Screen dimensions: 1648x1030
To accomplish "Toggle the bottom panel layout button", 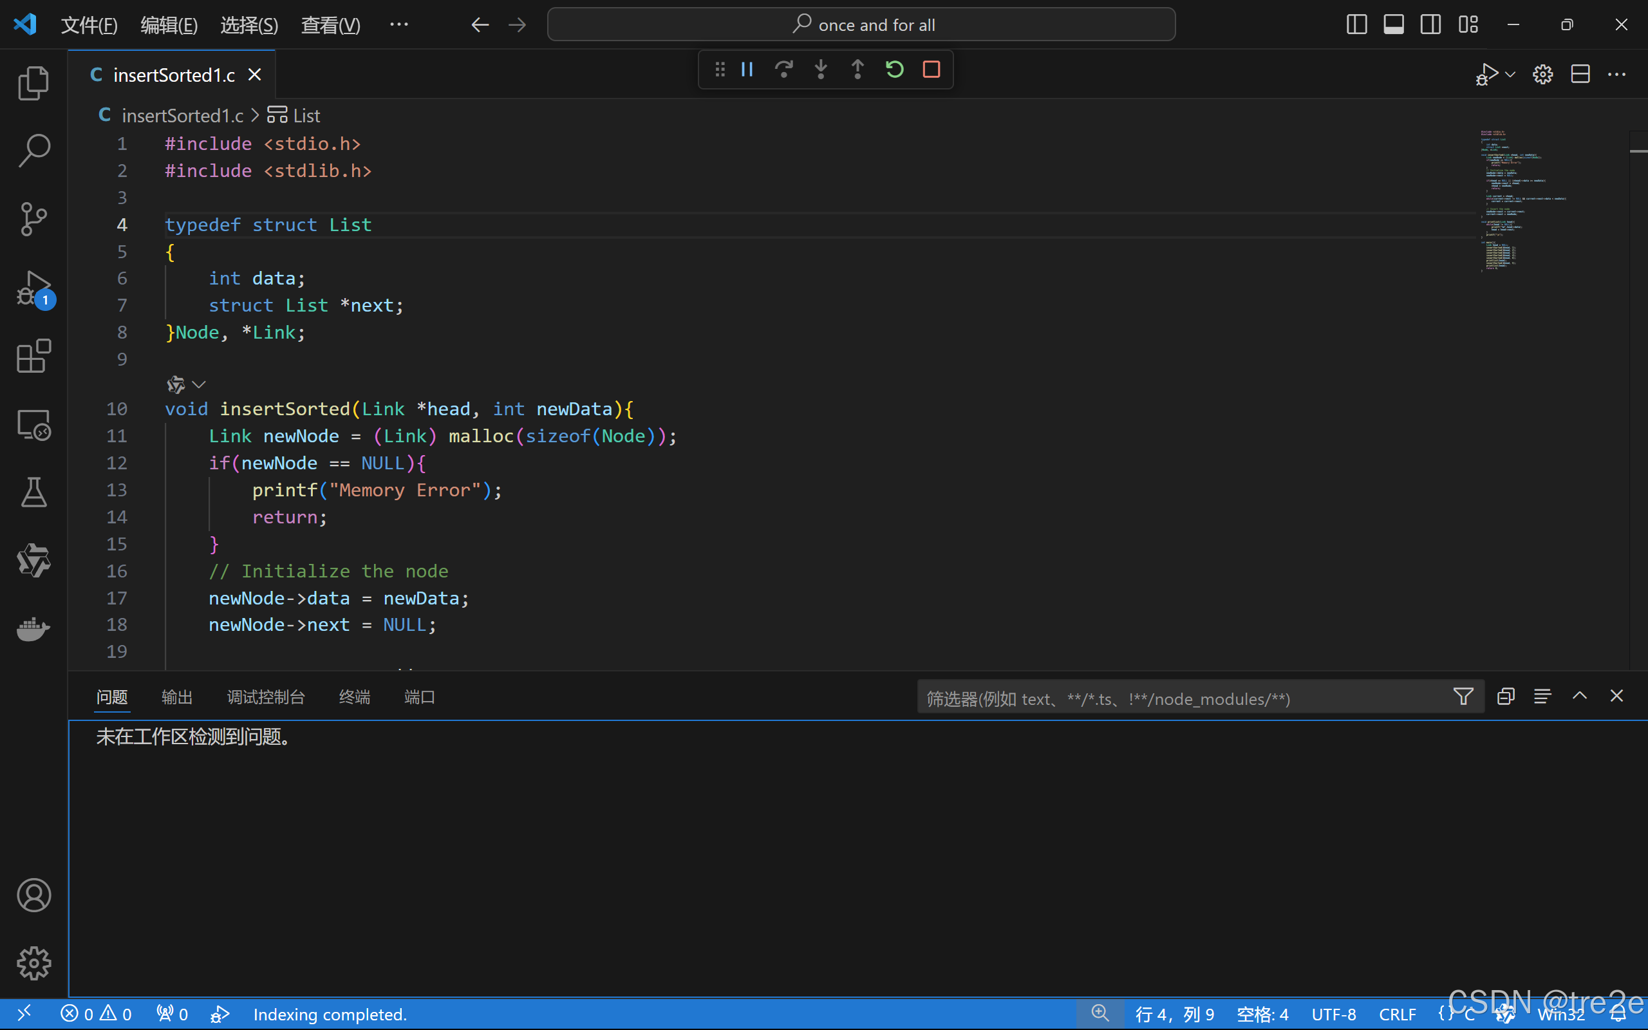I will click(x=1393, y=25).
